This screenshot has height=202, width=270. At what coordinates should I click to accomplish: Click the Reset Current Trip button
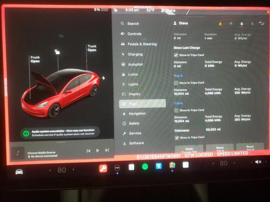click(x=189, y=149)
